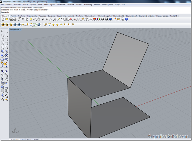Switch to the Strumenti mesh toolbar tab
The image size is (192, 141).
click(131, 16)
